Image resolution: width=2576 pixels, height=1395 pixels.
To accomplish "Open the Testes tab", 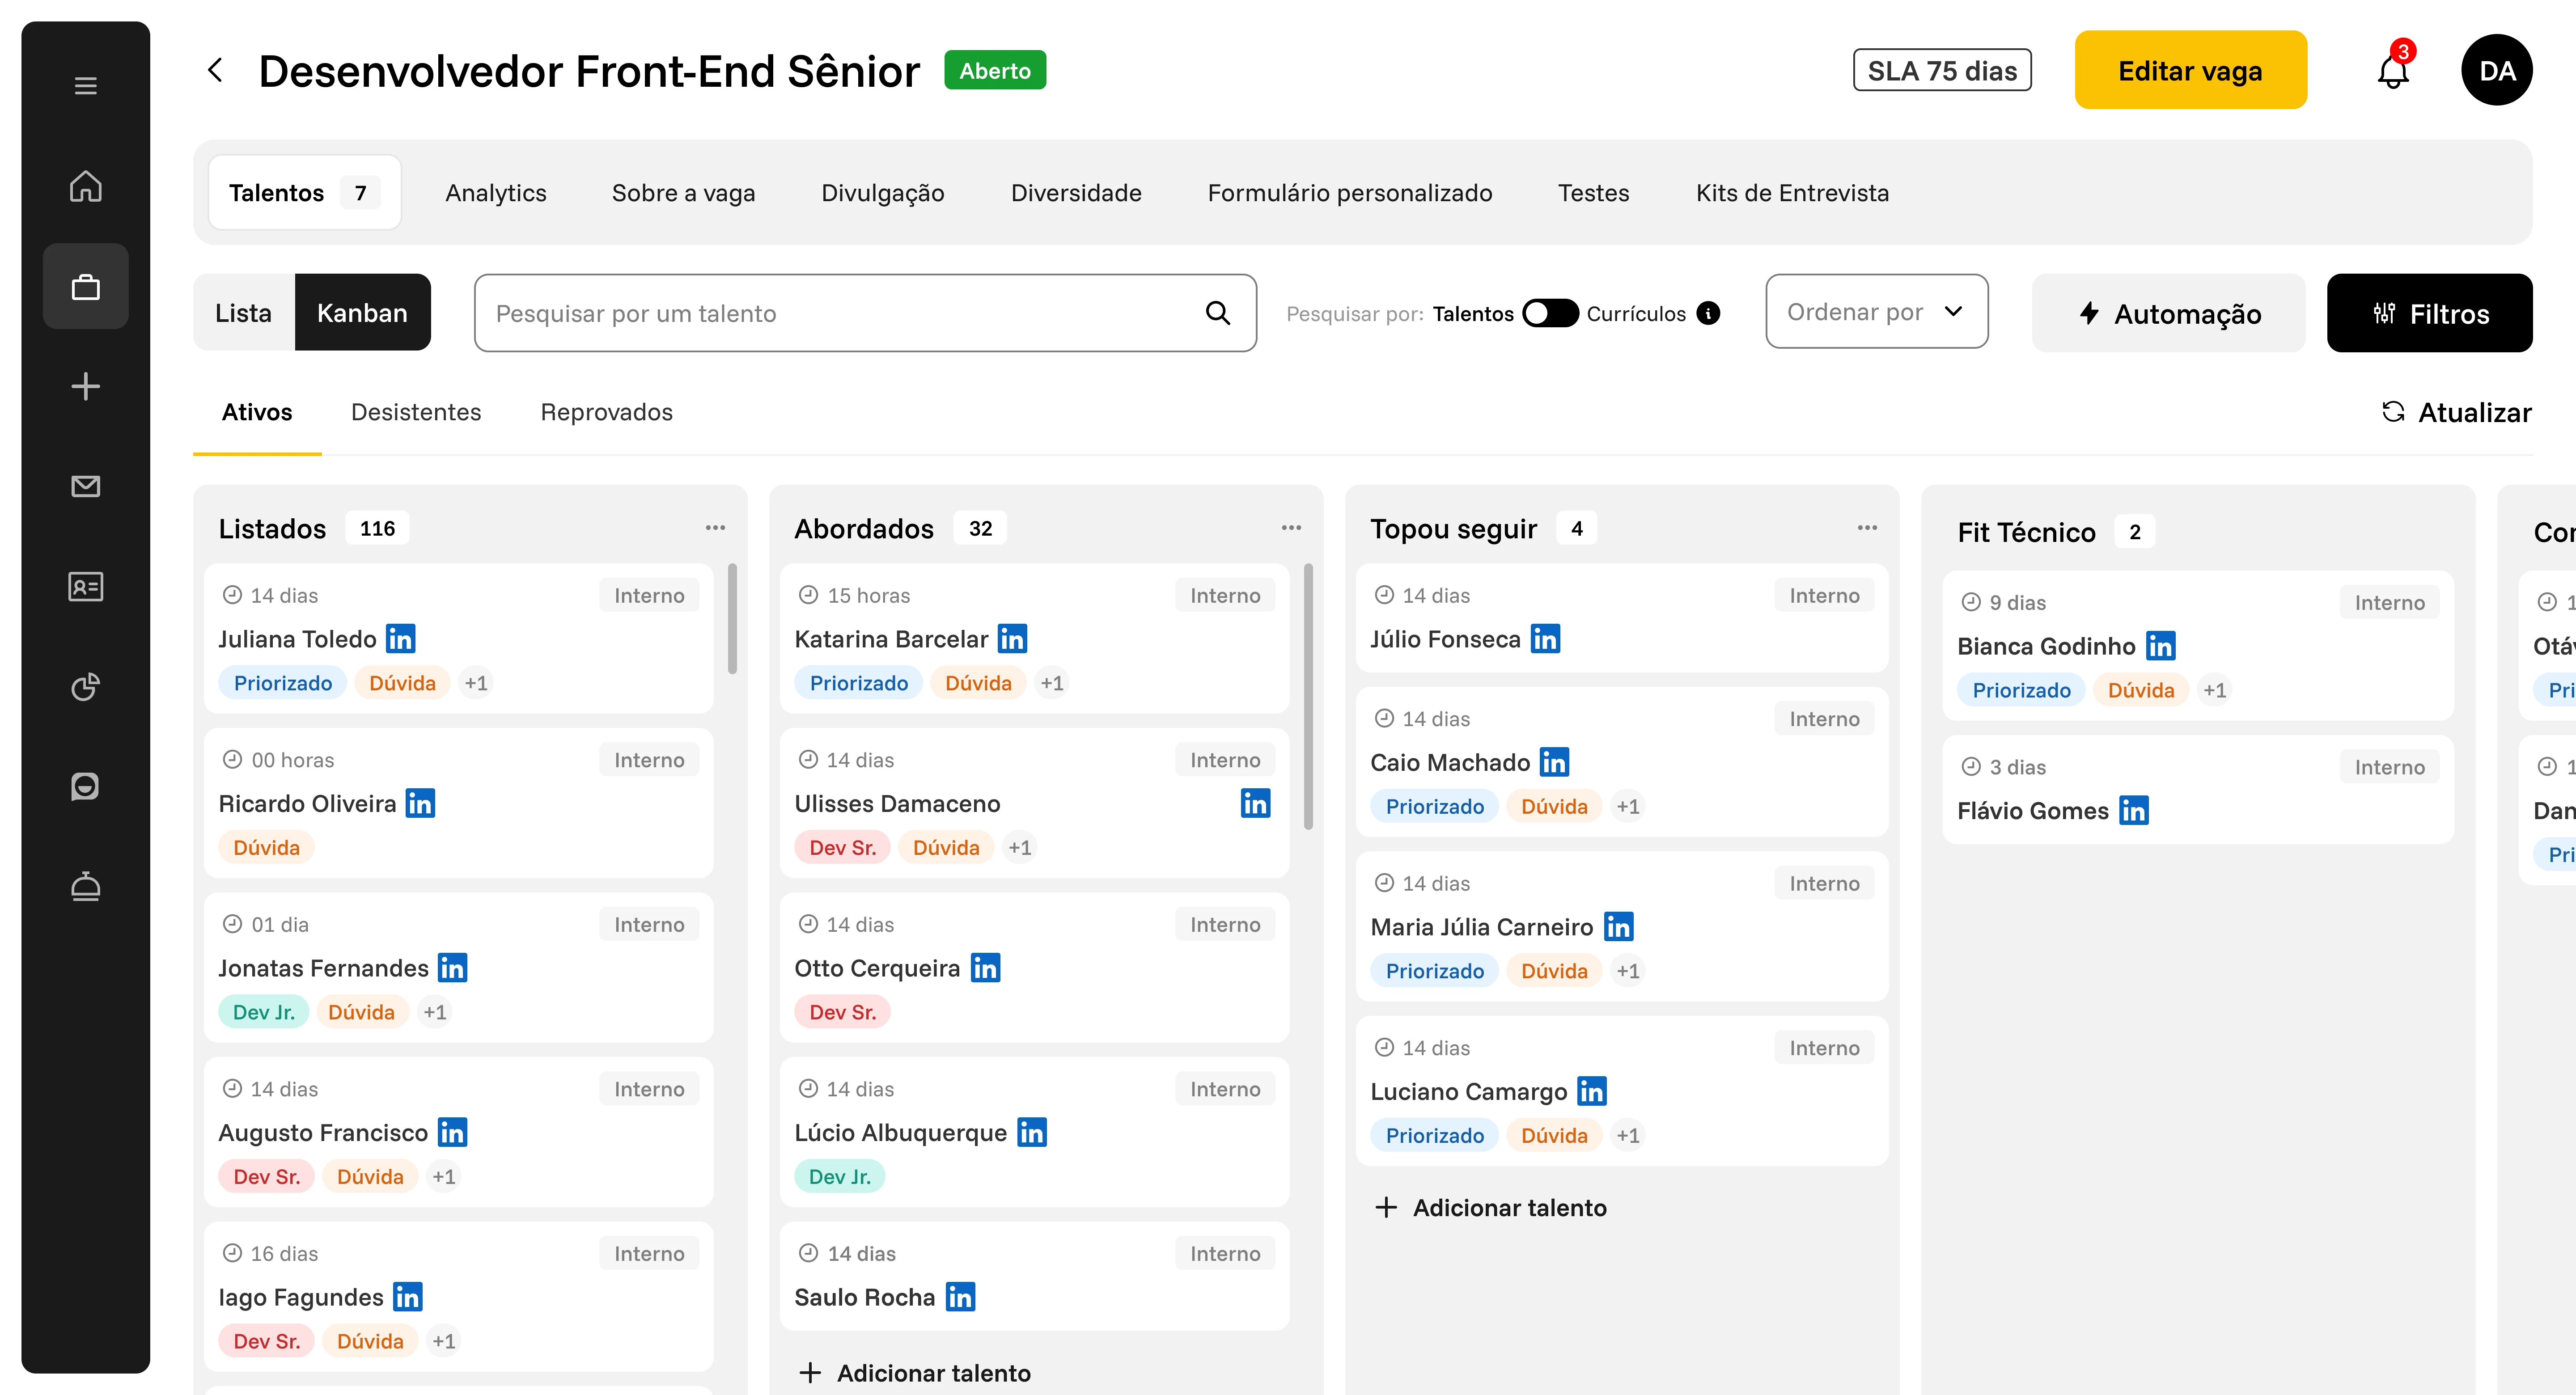I will 1593,193.
